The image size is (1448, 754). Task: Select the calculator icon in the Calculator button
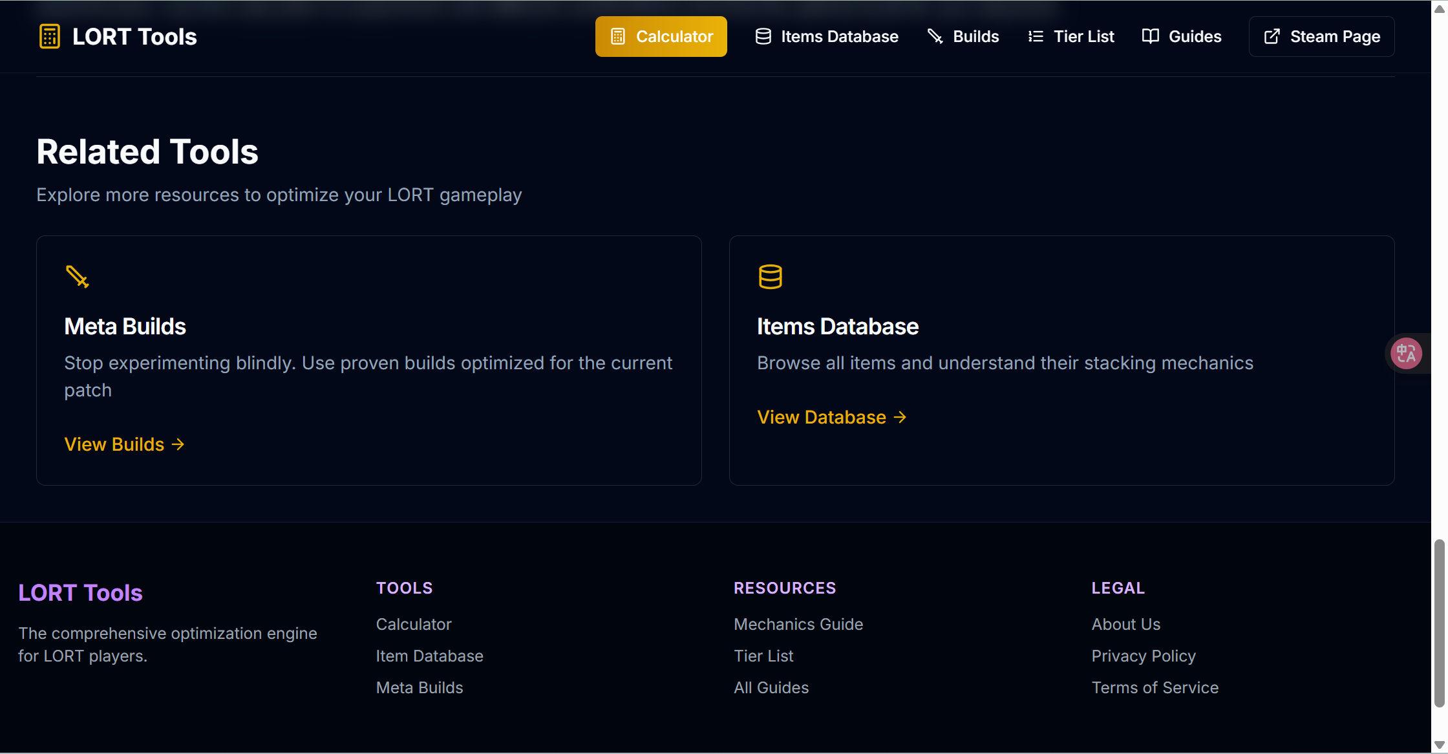pos(618,36)
